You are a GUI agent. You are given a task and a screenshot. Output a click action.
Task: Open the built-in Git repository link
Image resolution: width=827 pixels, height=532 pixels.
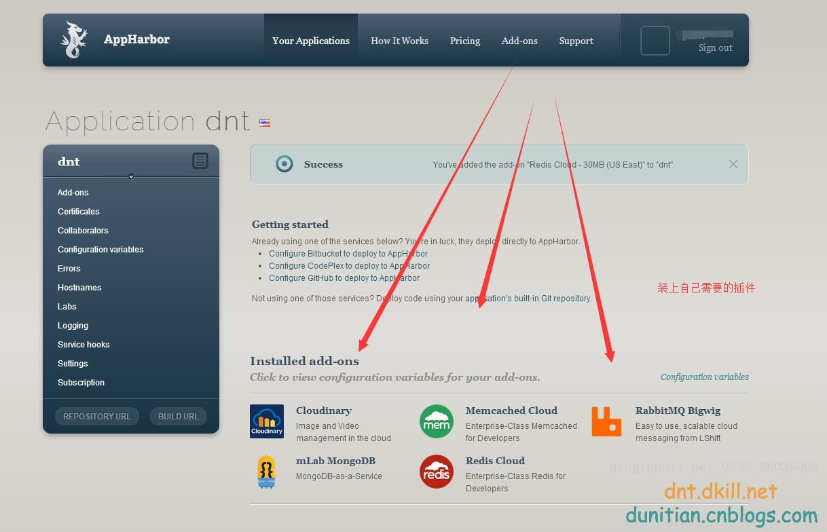click(528, 299)
